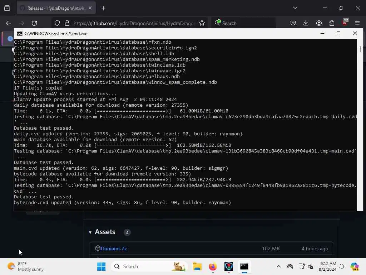Download the Domains.7z asset

pyautogui.click(x=114, y=249)
